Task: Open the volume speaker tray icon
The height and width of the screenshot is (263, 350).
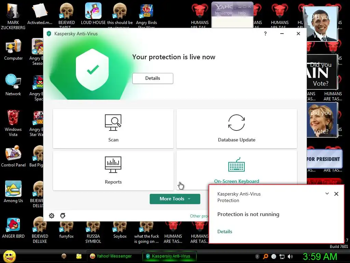Action: [x=290, y=256]
